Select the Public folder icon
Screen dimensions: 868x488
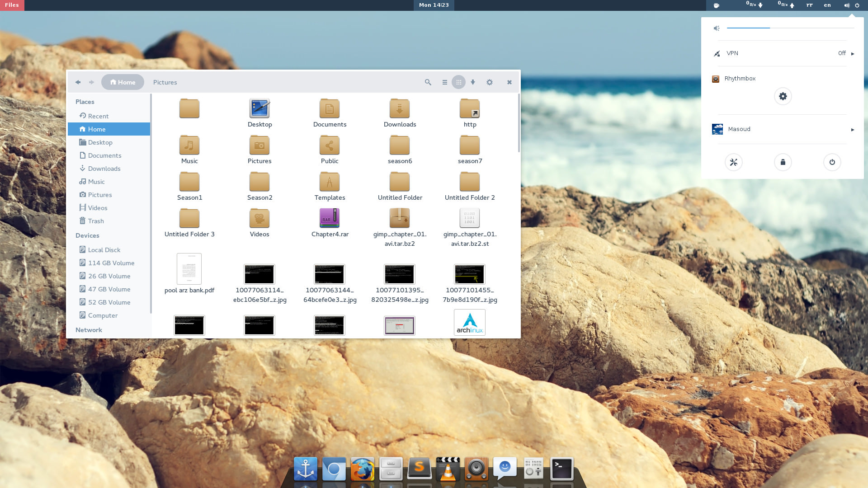[330, 145]
